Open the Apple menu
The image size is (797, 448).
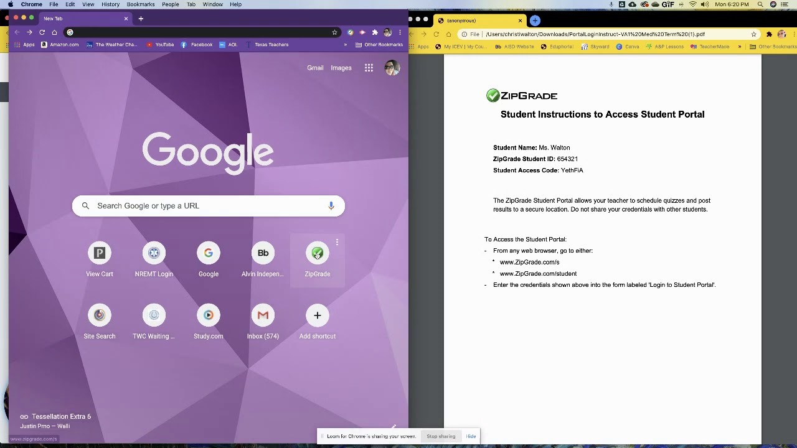click(x=11, y=4)
